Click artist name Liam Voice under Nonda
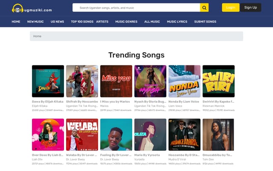273x171 pixels. [x=175, y=106]
